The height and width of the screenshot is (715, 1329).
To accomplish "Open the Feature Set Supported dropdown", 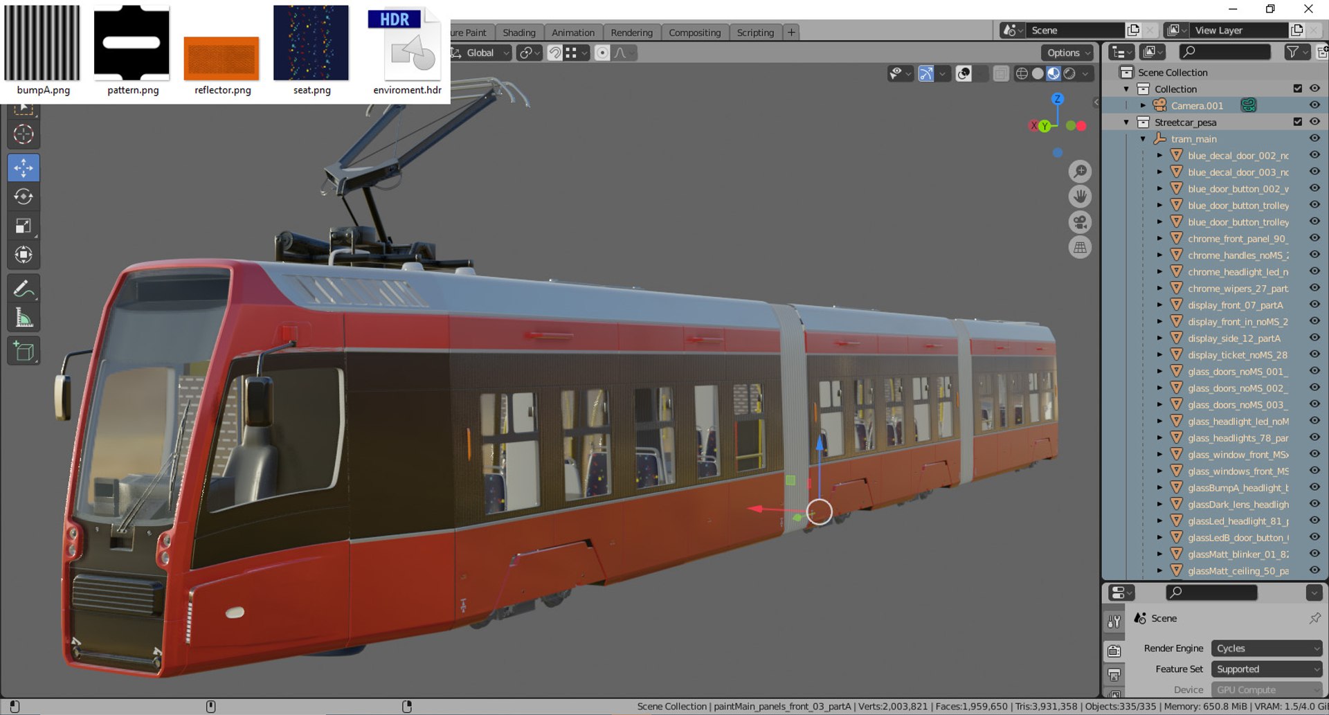I will pos(1267,669).
